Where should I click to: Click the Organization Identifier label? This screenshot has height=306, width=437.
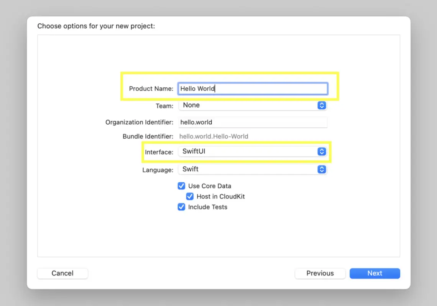pos(140,122)
